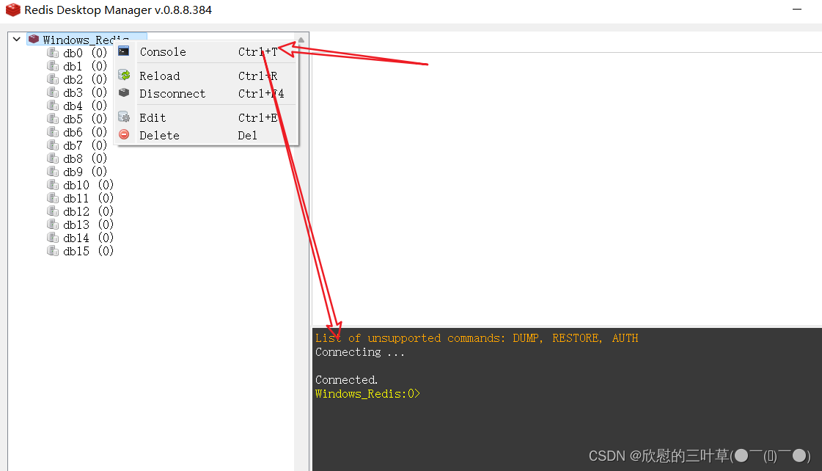Click the db9 database icon

52,172
